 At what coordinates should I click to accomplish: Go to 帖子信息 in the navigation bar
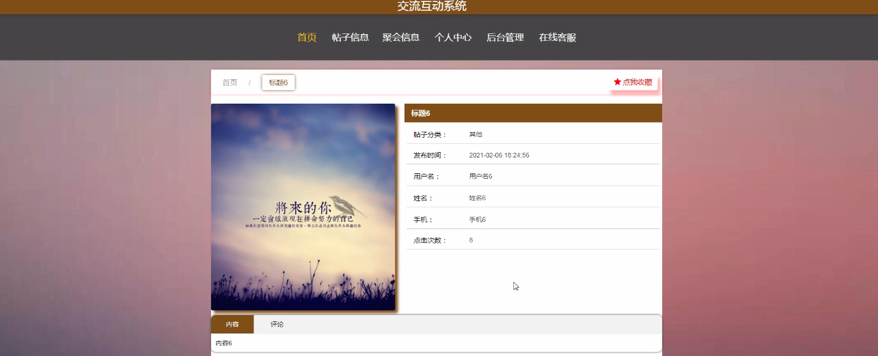coord(350,38)
